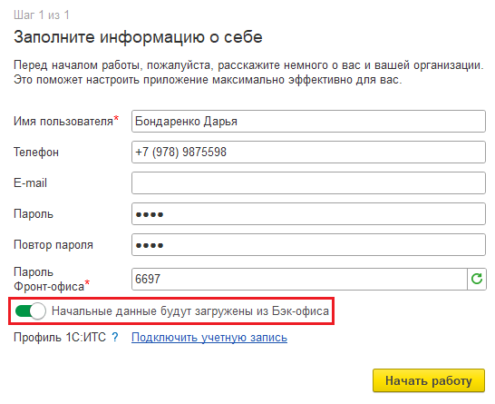The height and width of the screenshot is (404, 495).
Task: Click the Шаг 1 из 1 step indicator
Action: (x=42, y=15)
